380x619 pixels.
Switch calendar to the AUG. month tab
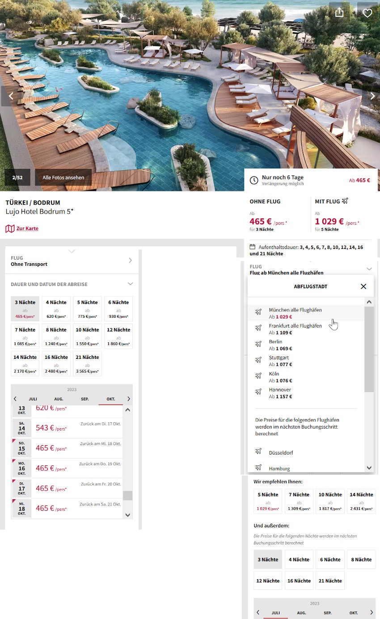59,399
